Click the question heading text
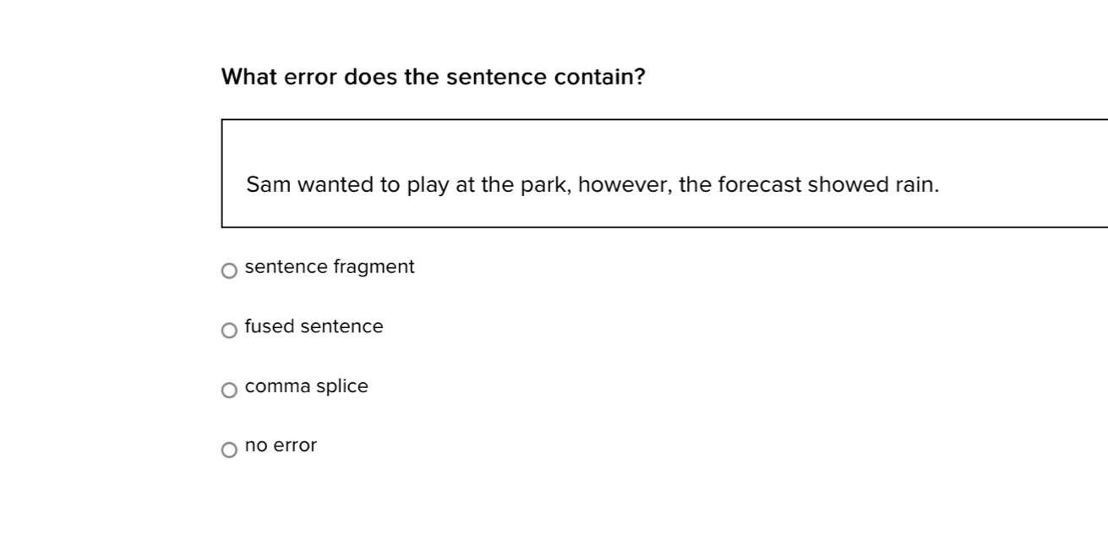The width and height of the screenshot is (1108, 547). 433,76
